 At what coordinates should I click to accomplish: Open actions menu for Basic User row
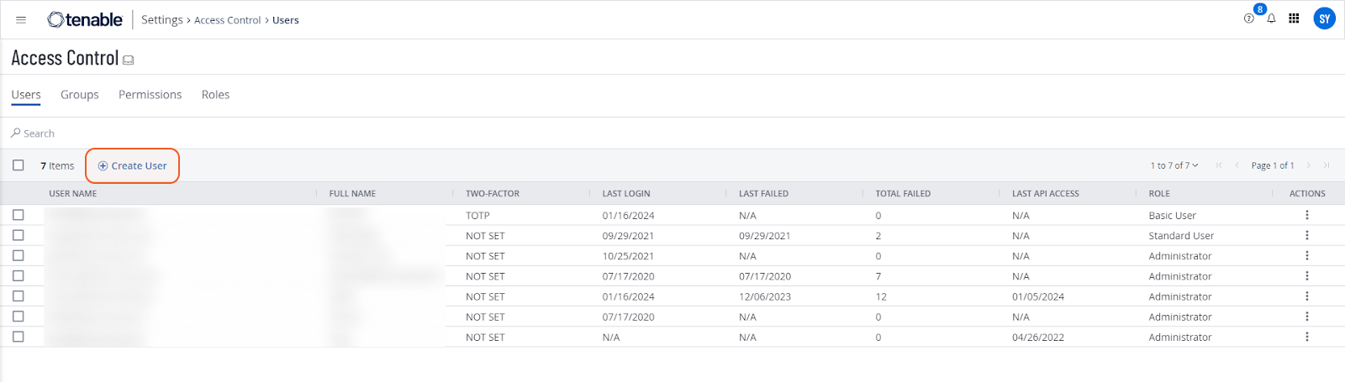point(1306,216)
